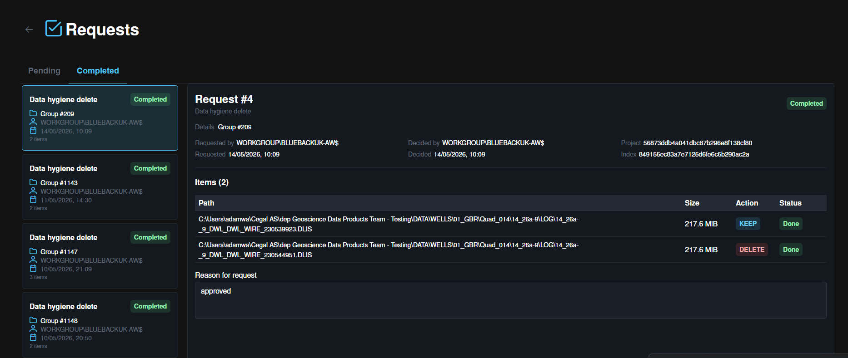
Task: Click the Path column header
Action: [206, 203]
